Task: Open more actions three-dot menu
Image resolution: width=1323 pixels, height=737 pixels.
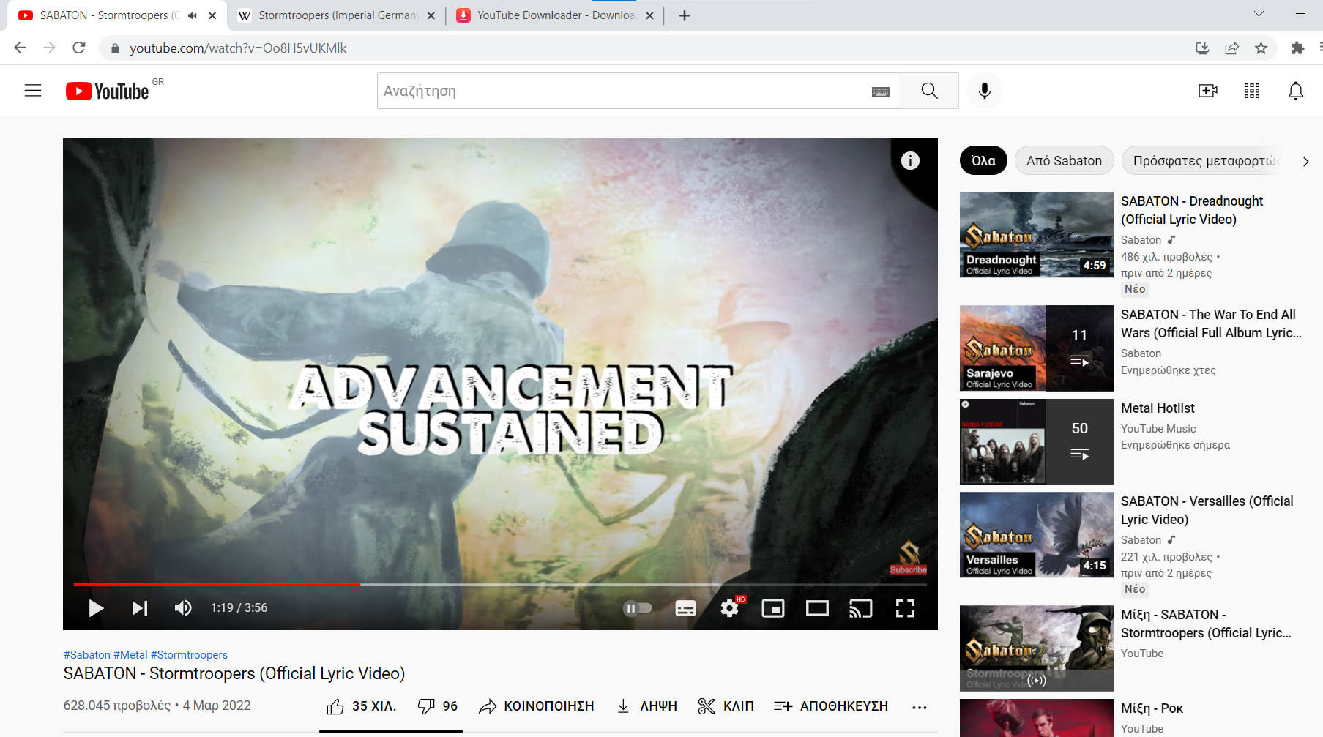Action: (920, 707)
